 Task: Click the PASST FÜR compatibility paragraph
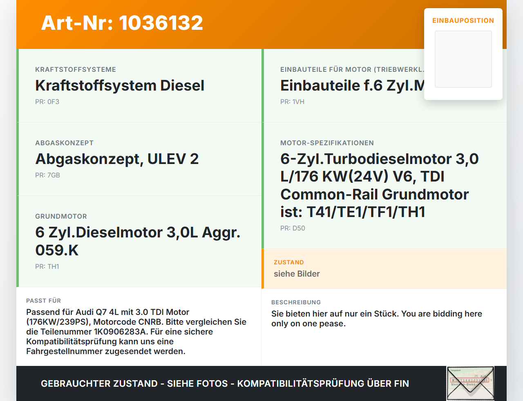pos(136,332)
